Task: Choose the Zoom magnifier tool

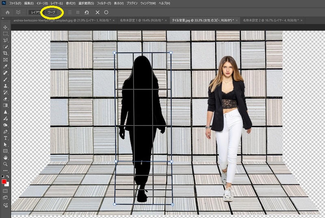Action: 5,164
